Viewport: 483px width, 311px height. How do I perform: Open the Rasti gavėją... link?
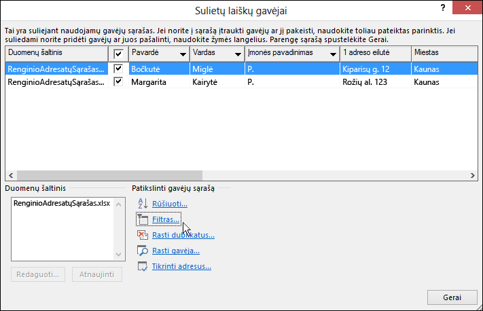(176, 251)
